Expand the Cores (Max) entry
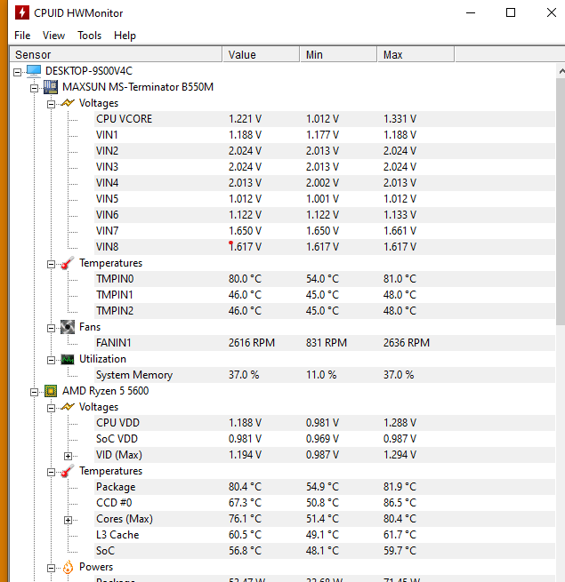 [x=68, y=520]
